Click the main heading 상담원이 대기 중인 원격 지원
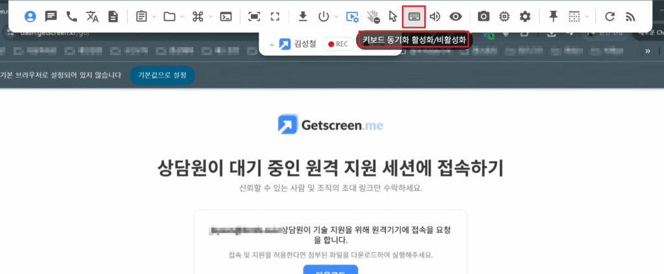The width and height of the screenshot is (664, 274). (x=330, y=168)
